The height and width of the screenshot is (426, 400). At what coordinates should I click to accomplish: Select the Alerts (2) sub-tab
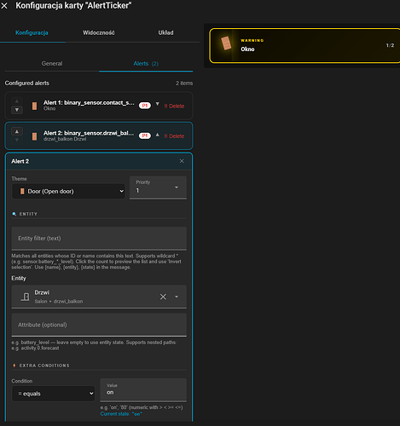pyautogui.click(x=146, y=63)
